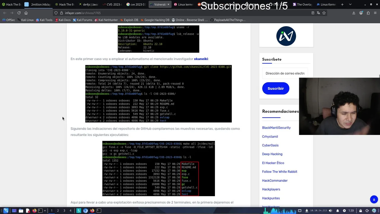Open the file manager taskbar icon

click(21, 211)
